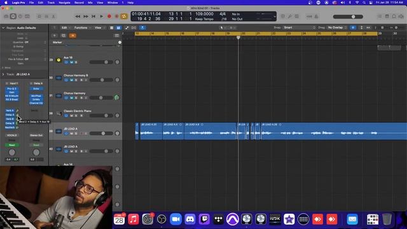Open the track header configuration icon

tap(116, 36)
